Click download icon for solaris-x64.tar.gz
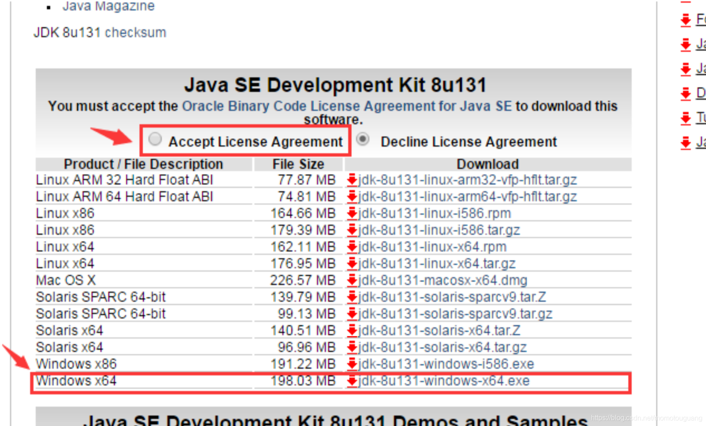 coord(352,347)
